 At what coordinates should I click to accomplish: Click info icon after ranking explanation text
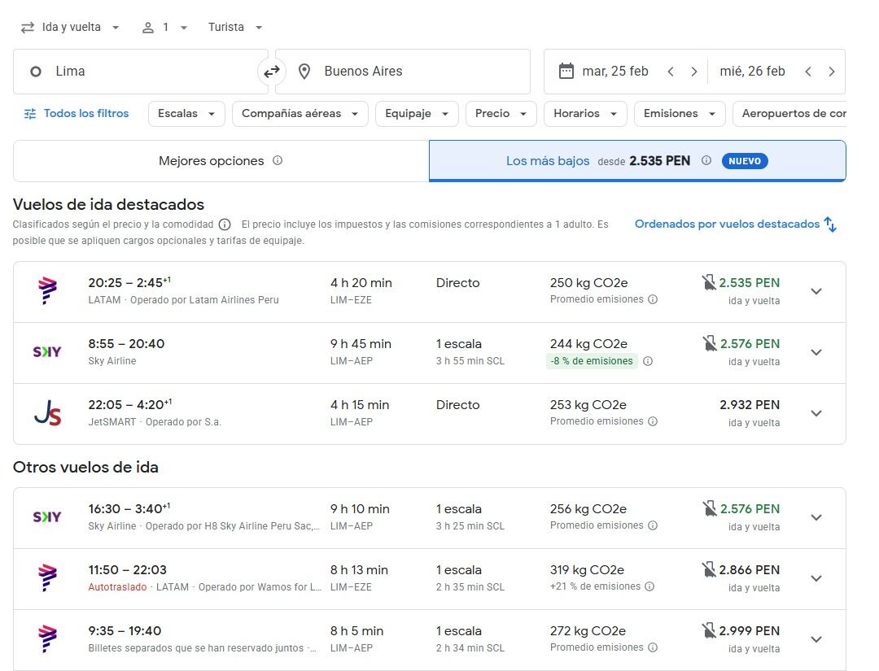click(x=225, y=224)
